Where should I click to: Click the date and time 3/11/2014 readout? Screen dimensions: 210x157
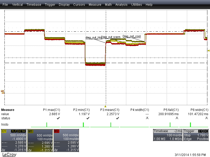(x=190, y=155)
